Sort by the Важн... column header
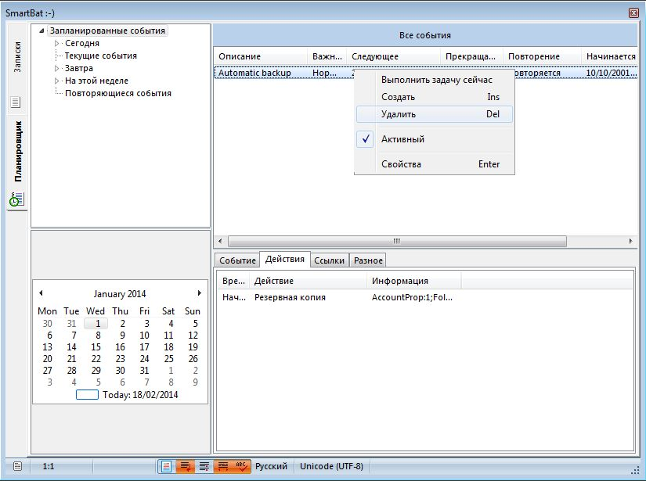Viewport: 646px width, 481px height. (327, 56)
